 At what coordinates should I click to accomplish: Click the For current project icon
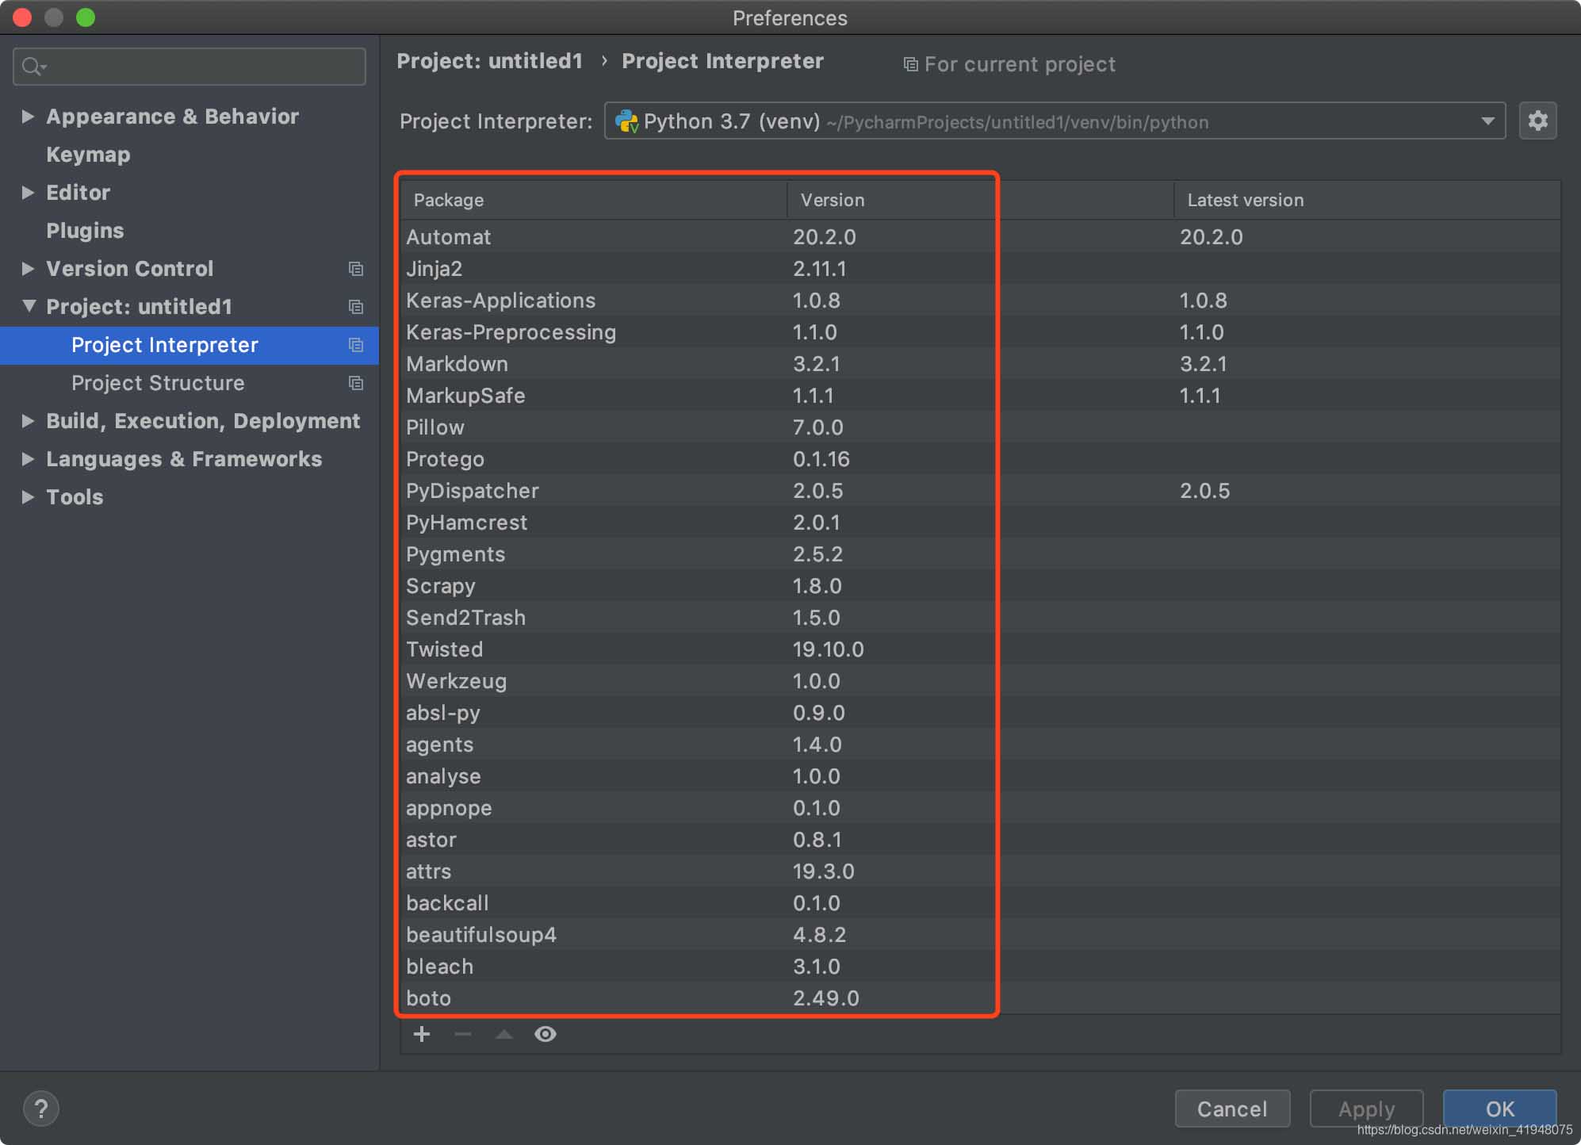click(x=911, y=64)
